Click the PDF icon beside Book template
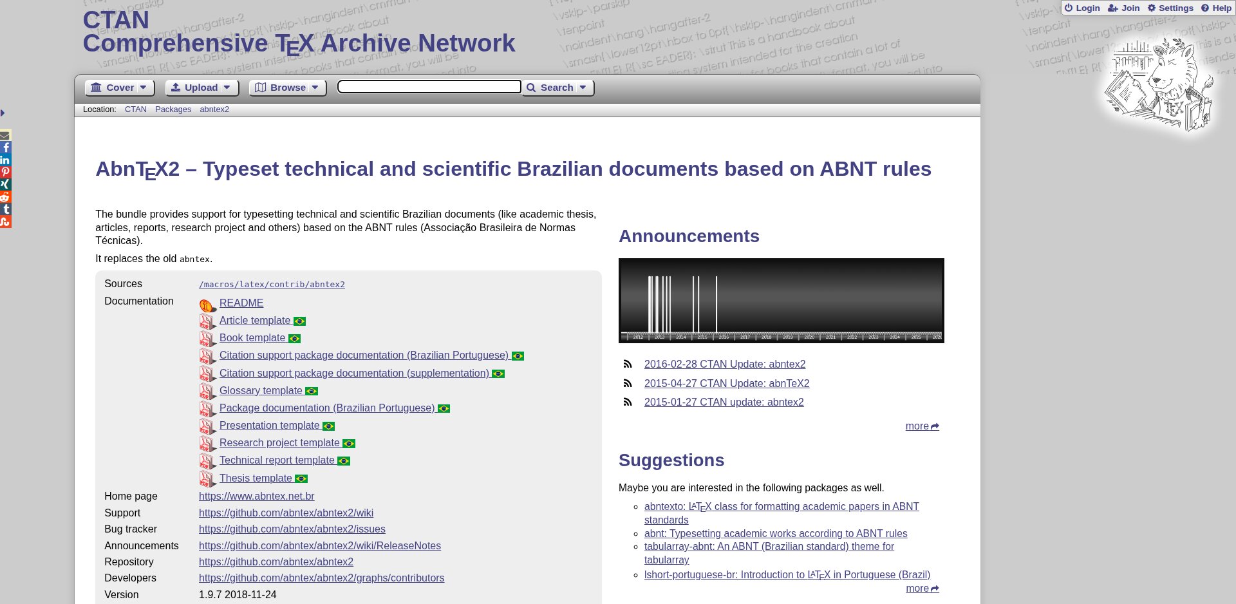This screenshot has height=604, width=1236. [207, 339]
